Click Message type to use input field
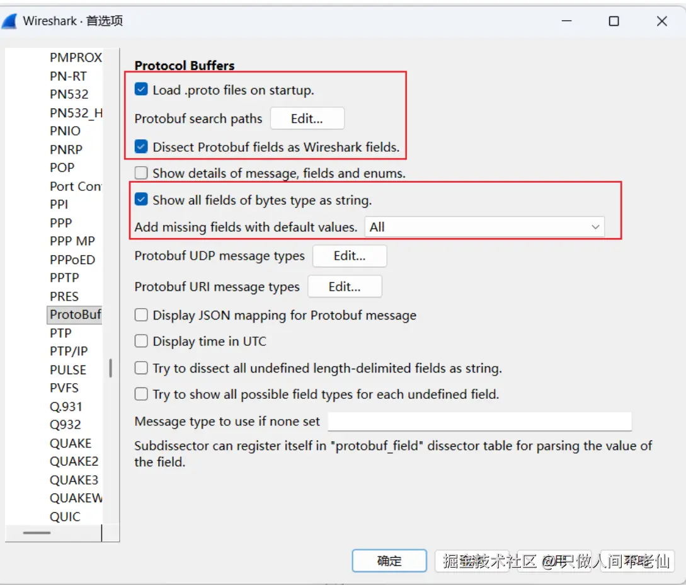Viewport: 686px width, 586px height. (480, 422)
